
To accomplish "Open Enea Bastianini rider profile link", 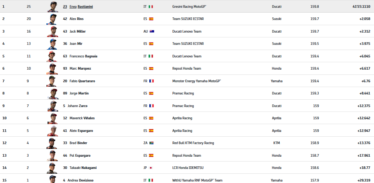I will coord(78,7).
